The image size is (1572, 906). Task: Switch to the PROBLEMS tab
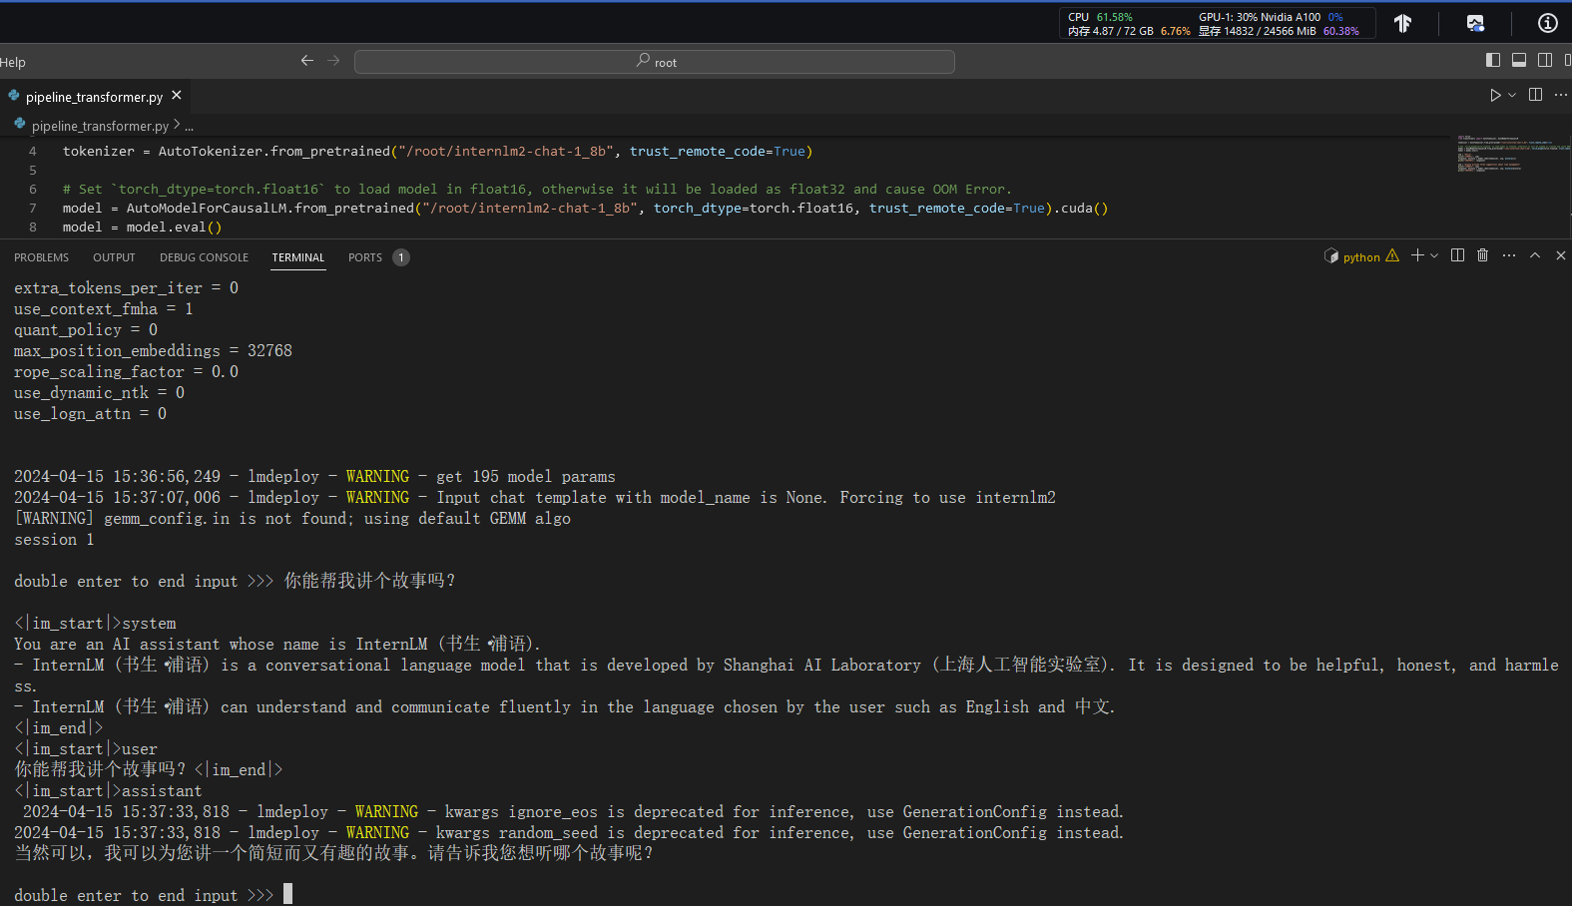41,257
